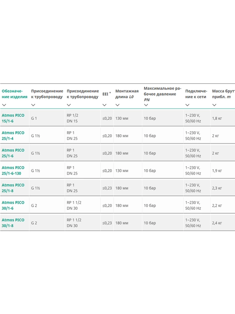Click the Масса брутто column header

[223, 94]
